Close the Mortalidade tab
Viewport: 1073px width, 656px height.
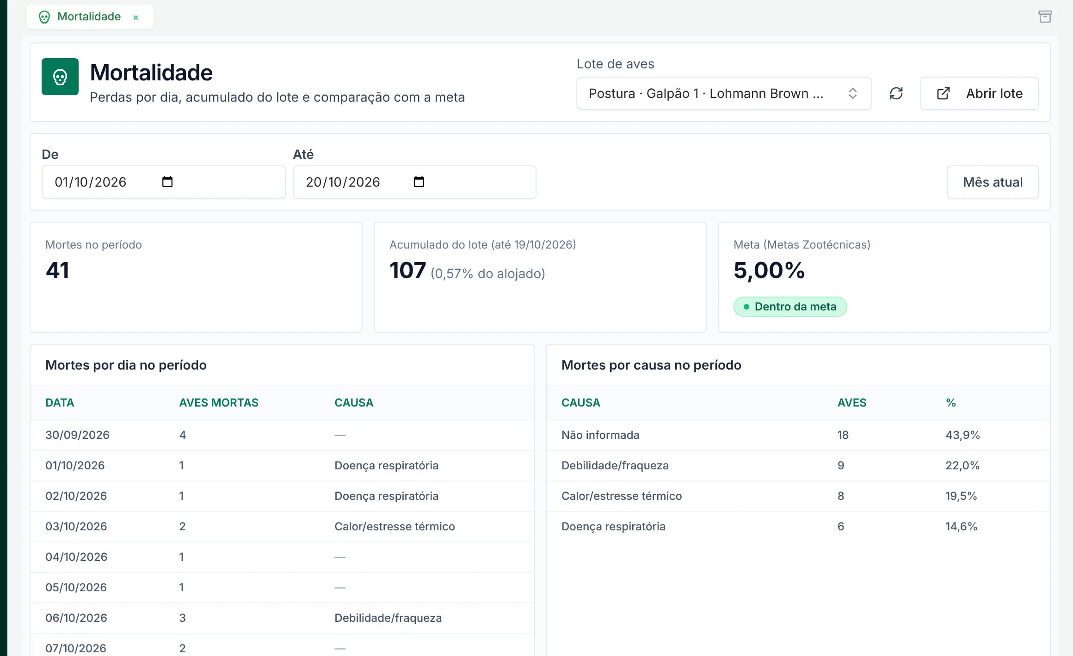coord(136,18)
